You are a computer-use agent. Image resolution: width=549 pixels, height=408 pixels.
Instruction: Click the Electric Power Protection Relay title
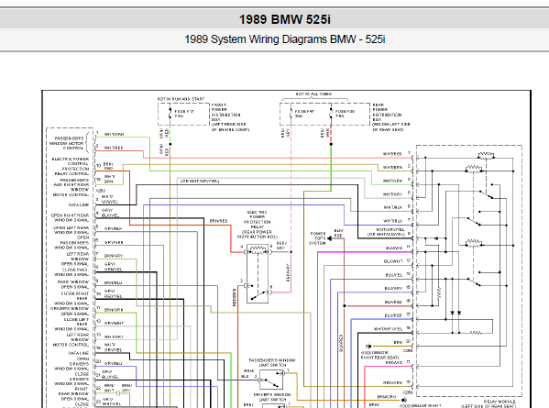(258, 225)
